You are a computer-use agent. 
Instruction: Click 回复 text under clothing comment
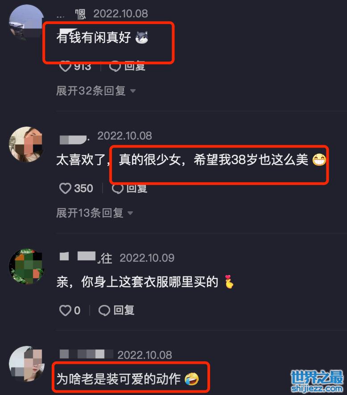coord(124,310)
